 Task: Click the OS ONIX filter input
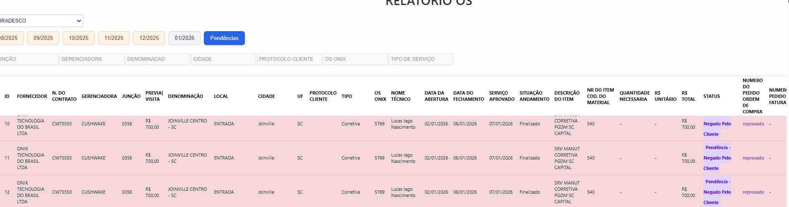pos(355,59)
